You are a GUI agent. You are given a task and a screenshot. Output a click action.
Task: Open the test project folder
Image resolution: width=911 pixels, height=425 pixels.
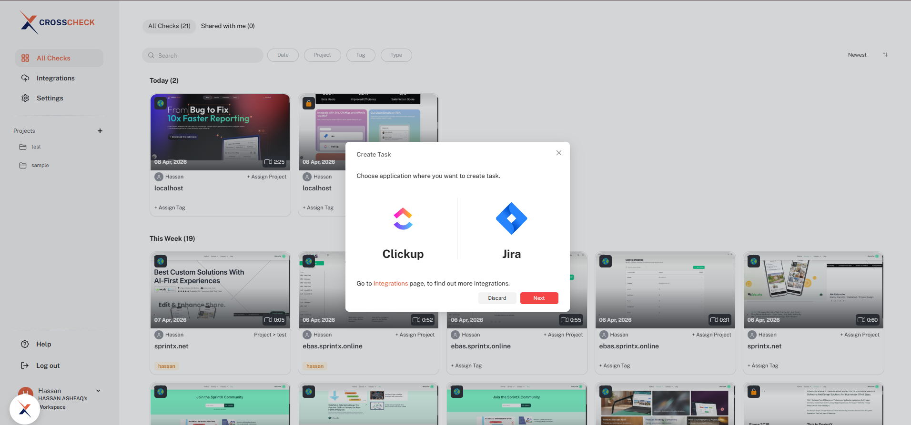[x=30, y=147]
